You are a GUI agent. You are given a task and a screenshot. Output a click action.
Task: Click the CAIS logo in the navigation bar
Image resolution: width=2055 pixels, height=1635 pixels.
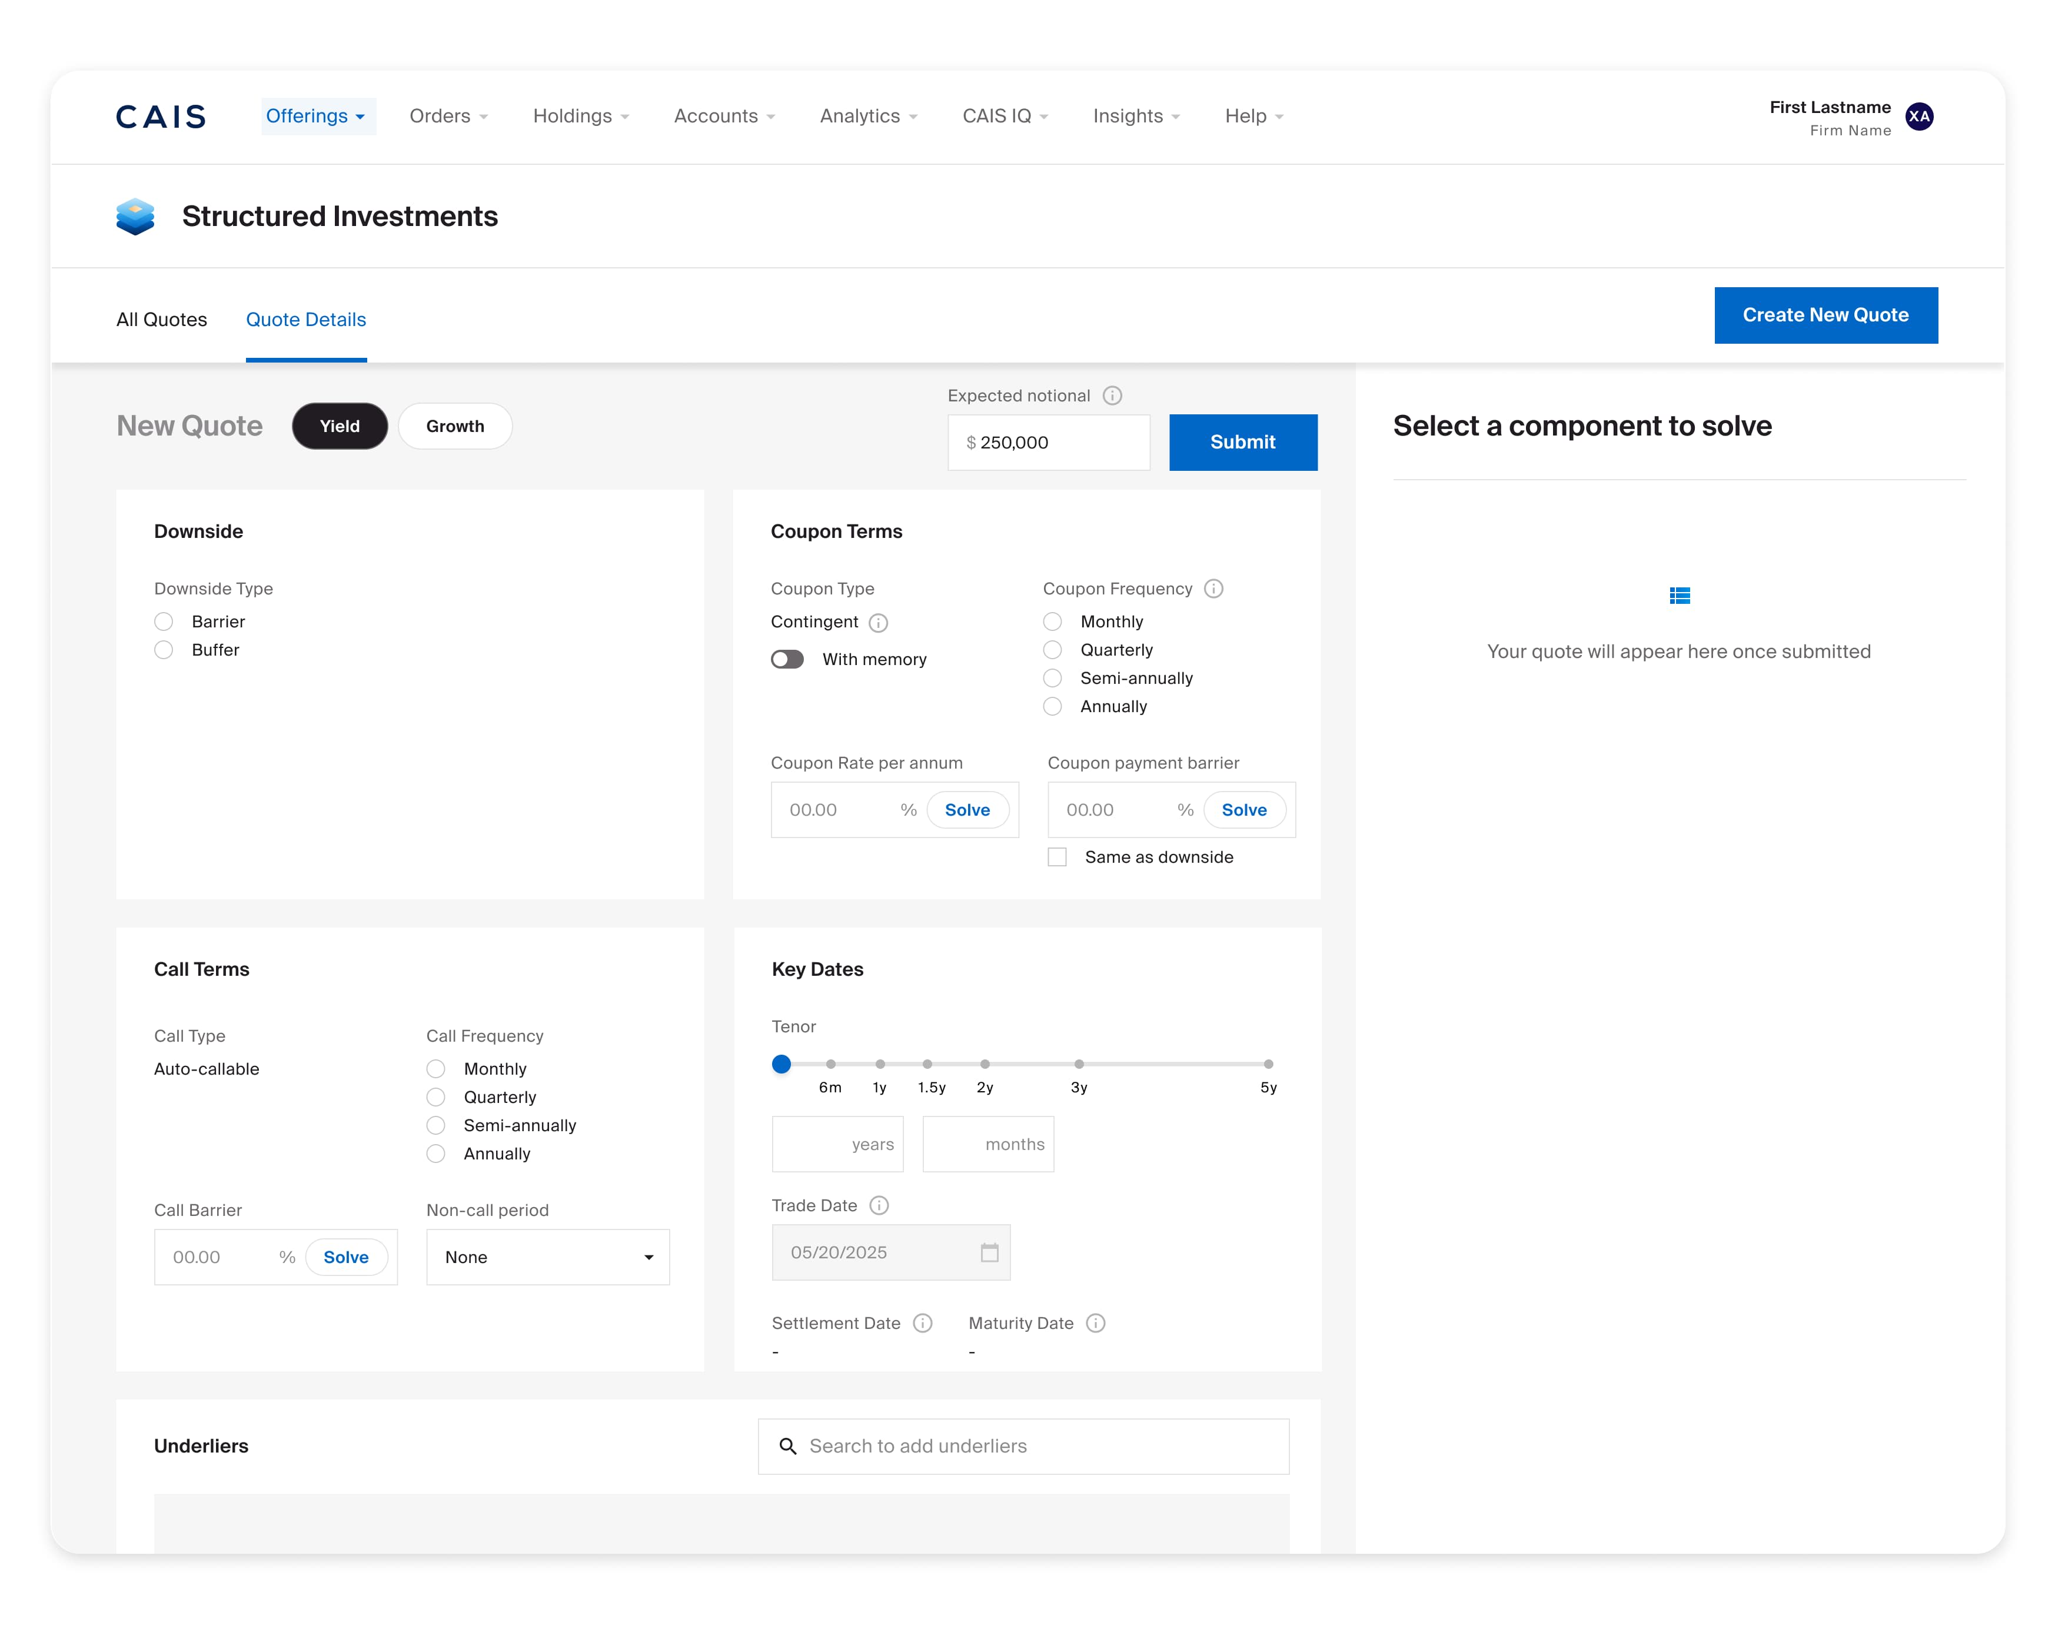coord(160,115)
